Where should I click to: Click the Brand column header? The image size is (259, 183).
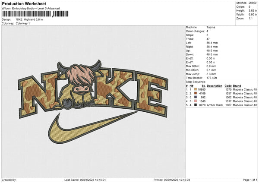click(x=237, y=86)
